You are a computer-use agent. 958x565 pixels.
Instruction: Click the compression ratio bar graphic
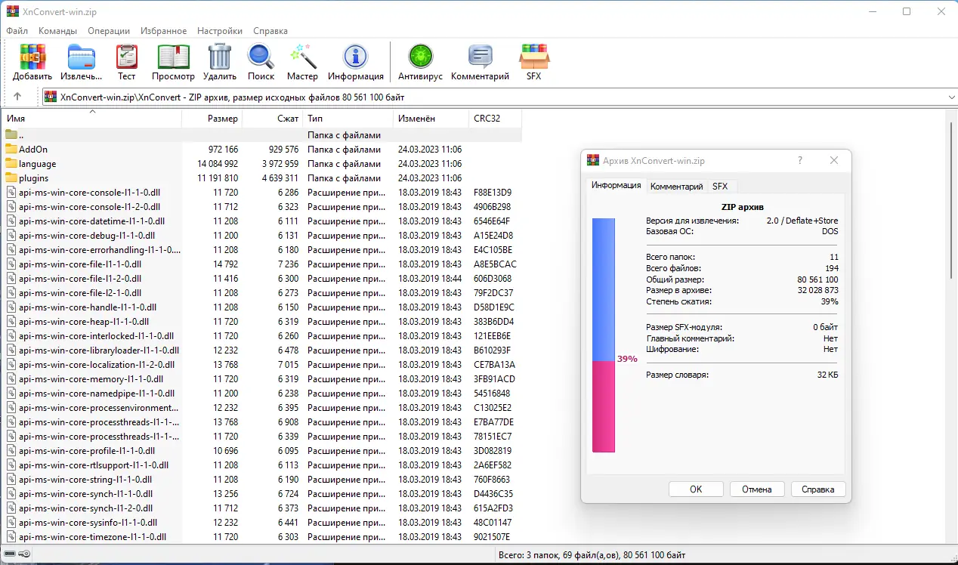[x=604, y=335]
